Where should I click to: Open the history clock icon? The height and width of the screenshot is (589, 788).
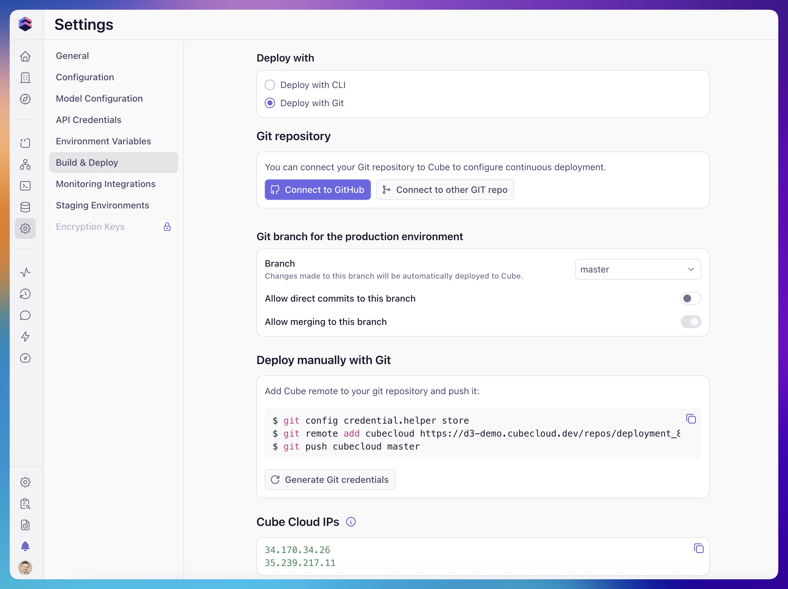(x=25, y=294)
